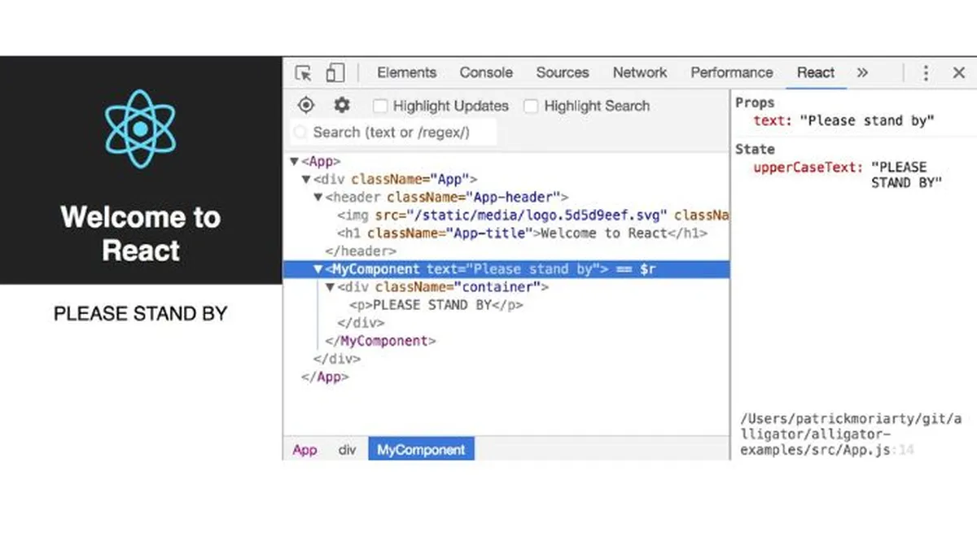Screen dimensions: 977x558
Task: Open the Sources tab
Action: 562,72
